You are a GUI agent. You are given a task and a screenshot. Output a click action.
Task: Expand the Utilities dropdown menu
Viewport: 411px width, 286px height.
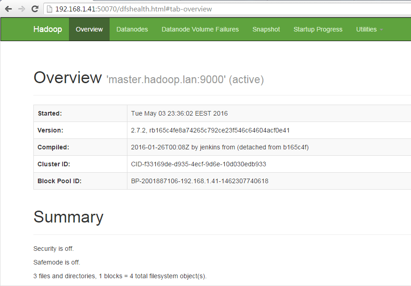point(369,29)
